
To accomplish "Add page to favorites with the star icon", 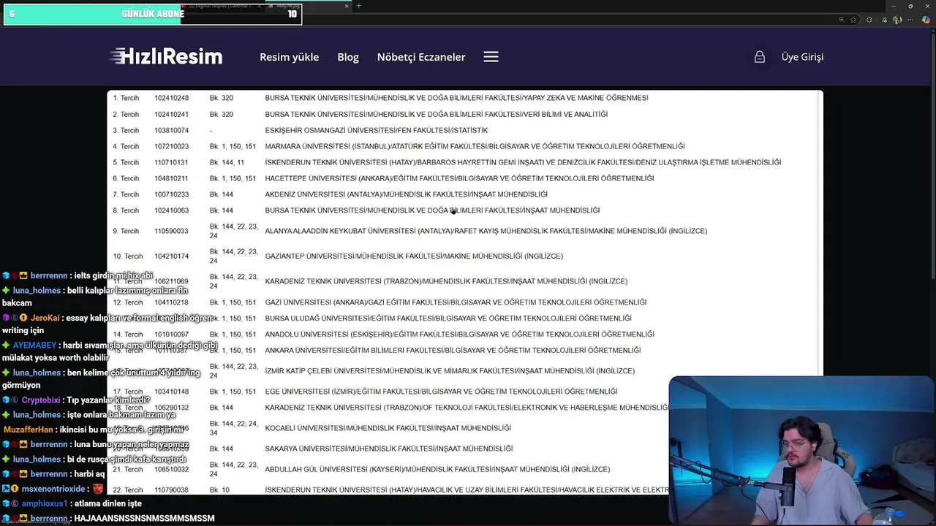I will point(853,20).
